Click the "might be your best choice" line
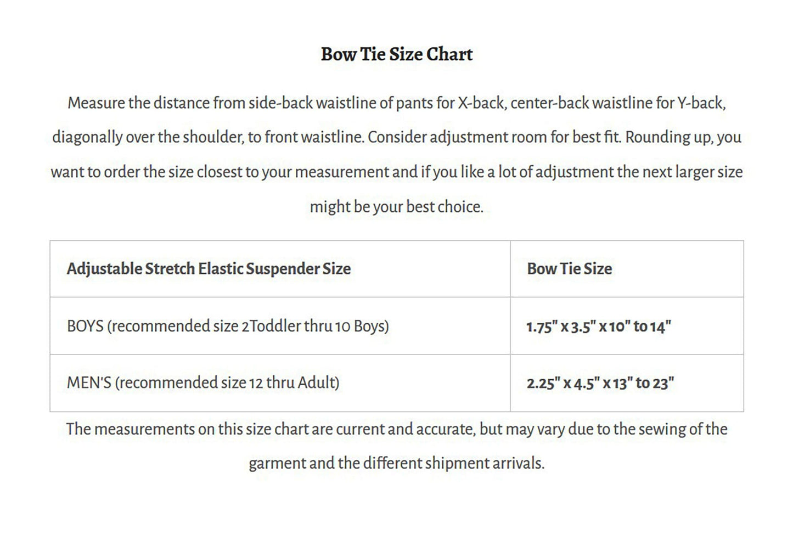Viewport: 793px width, 540px height. (396, 207)
